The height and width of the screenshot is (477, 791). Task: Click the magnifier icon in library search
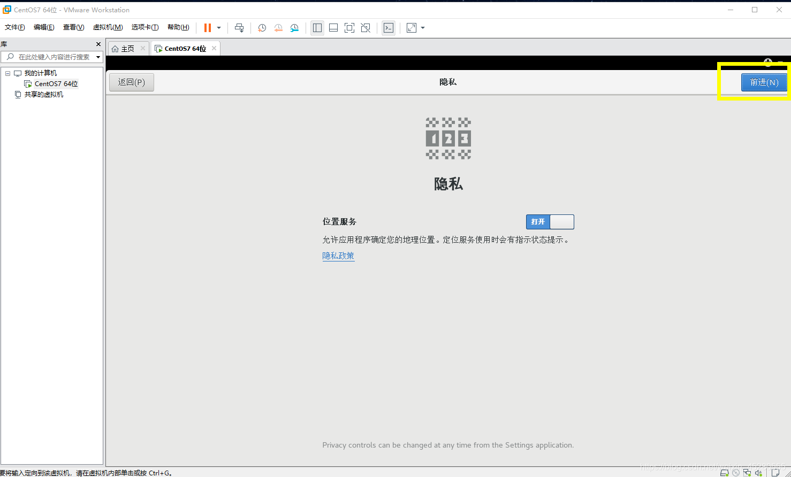click(10, 57)
